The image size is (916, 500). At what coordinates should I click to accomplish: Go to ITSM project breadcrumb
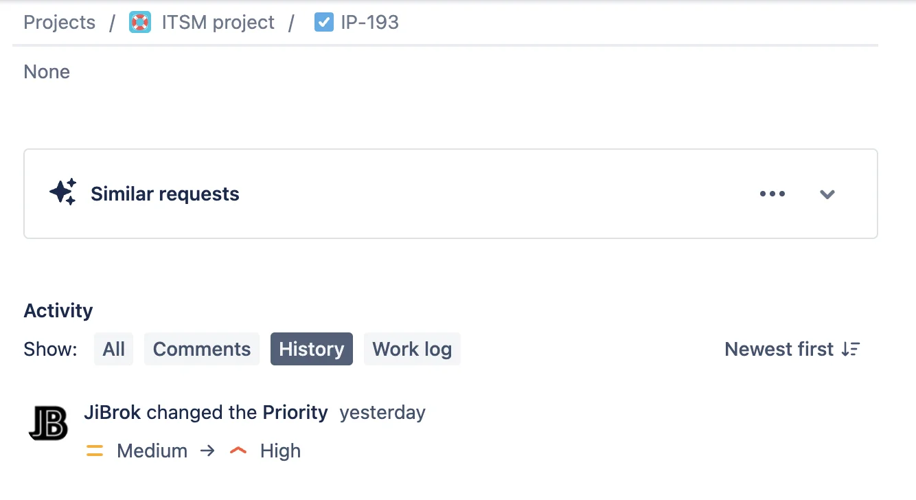pyautogui.click(x=218, y=22)
